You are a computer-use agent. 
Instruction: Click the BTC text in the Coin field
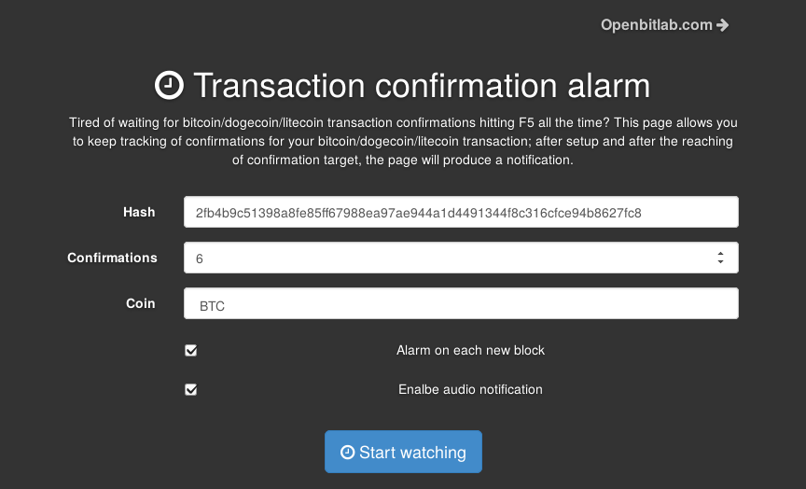click(x=212, y=306)
